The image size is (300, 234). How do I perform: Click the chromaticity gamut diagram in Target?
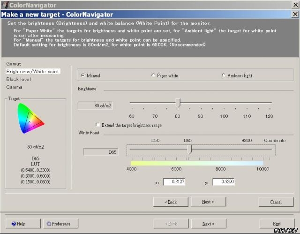(x=31, y=118)
